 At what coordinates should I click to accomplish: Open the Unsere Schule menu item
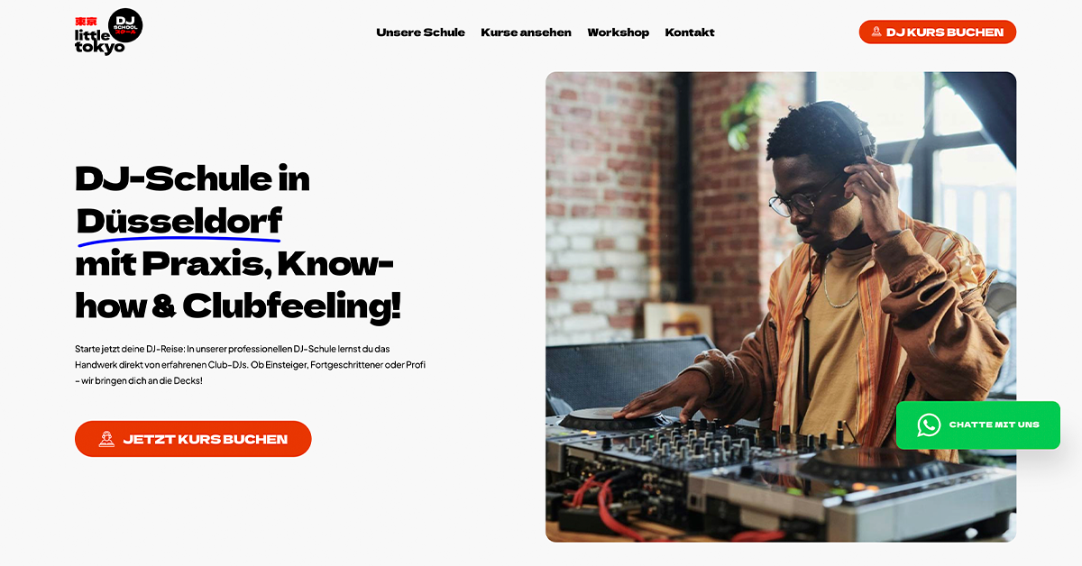click(420, 32)
